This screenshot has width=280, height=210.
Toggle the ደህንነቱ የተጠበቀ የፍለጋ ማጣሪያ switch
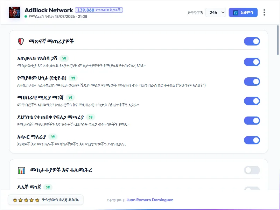pyautogui.click(x=252, y=121)
